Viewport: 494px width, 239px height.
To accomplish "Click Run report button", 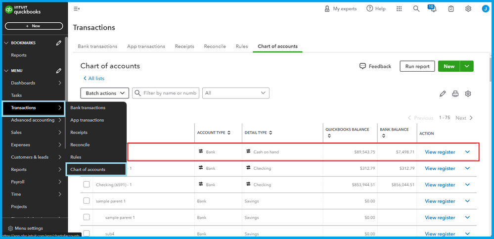I will coord(417,66).
